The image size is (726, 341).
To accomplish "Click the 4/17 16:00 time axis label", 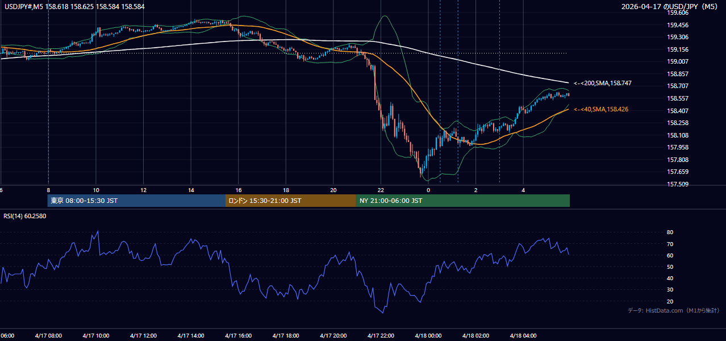I will click(x=238, y=335).
